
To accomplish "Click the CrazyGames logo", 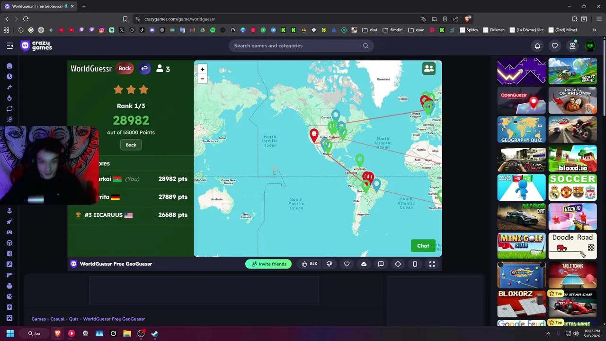I will click(36, 45).
